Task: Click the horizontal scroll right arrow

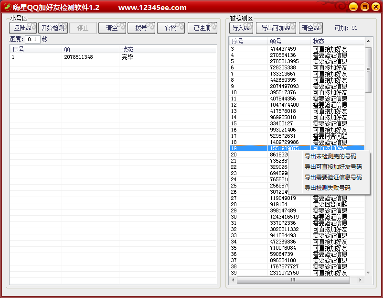Action: pyautogui.click(x=361, y=280)
